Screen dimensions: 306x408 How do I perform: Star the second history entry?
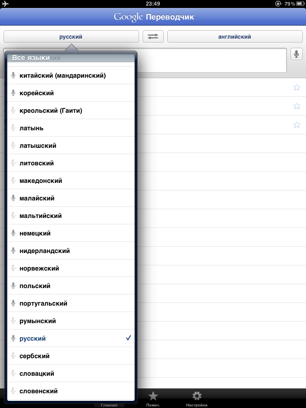pos(296,106)
